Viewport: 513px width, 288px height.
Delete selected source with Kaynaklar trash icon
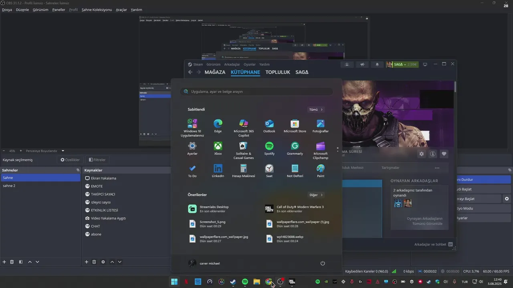click(x=94, y=262)
